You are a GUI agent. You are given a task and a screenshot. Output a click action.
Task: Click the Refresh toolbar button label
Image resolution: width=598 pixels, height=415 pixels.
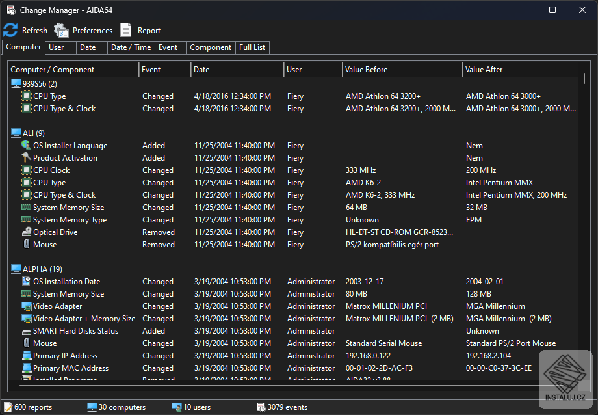pos(34,31)
